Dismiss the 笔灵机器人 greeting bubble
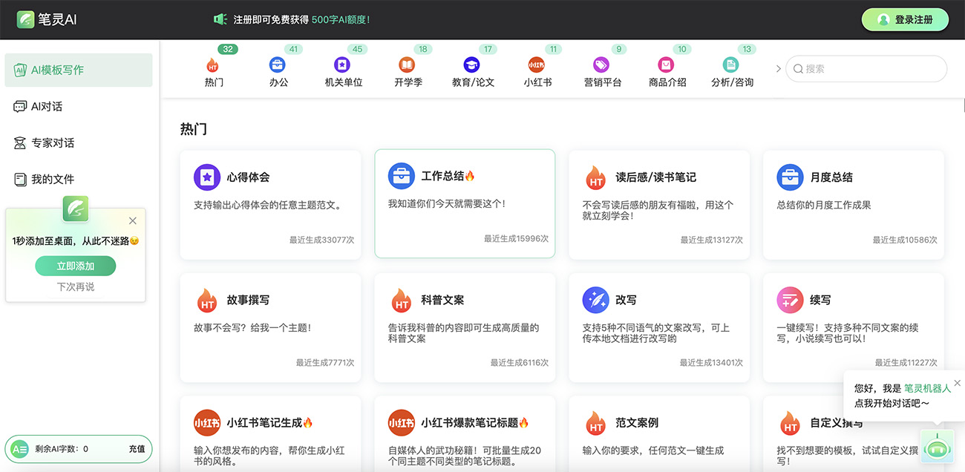Viewport: 965px width, 472px height. click(957, 383)
